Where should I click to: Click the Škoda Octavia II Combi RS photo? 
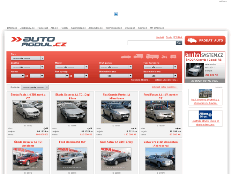195,70
